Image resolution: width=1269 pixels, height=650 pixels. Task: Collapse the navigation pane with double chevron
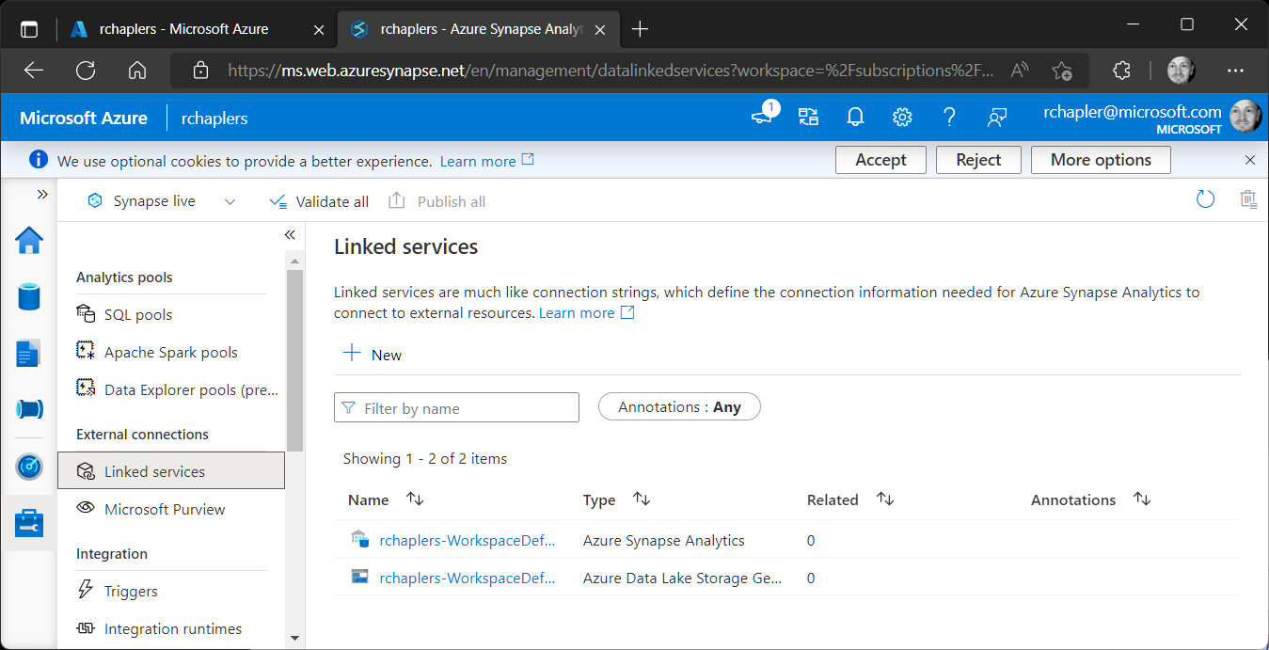point(290,235)
